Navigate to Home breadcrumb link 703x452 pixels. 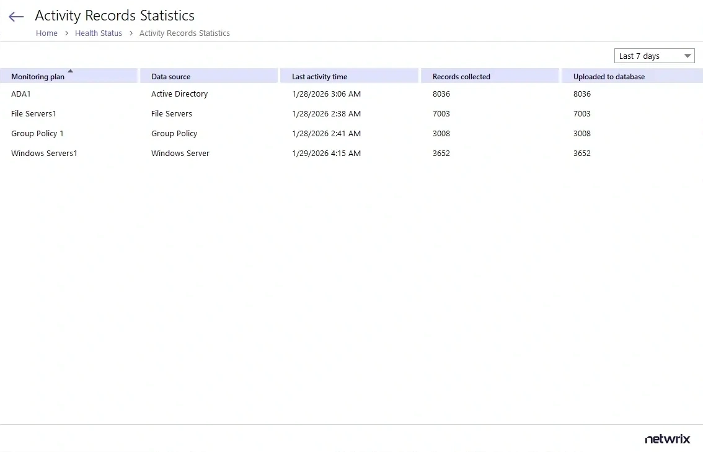pos(46,33)
